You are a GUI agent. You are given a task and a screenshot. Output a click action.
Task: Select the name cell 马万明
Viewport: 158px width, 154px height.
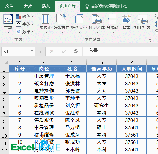point(72,128)
